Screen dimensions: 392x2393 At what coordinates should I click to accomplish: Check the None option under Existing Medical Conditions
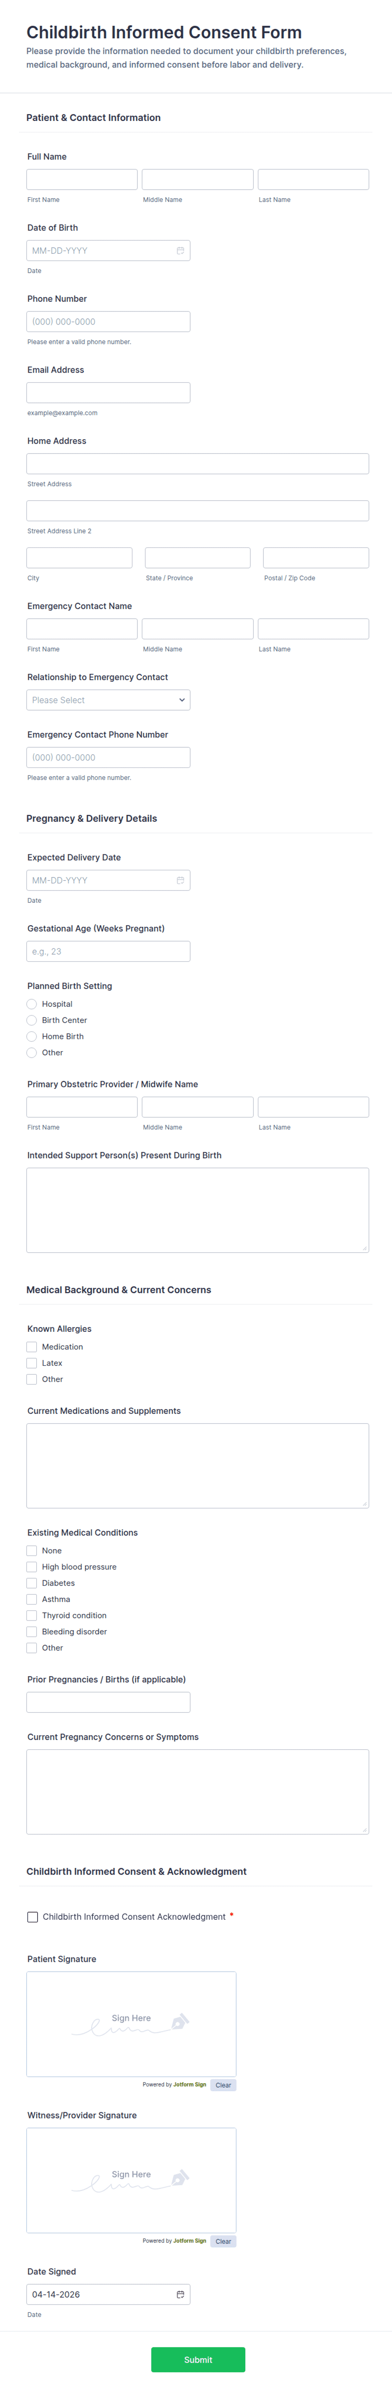[32, 1551]
